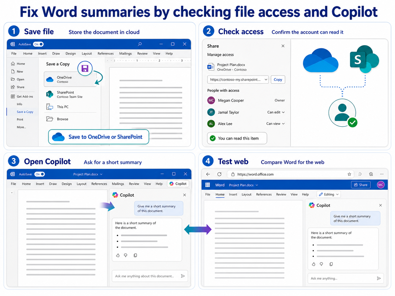Toggle AutoSave in the Save file window
The image size is (395, 296).
[x=38, y=44]
